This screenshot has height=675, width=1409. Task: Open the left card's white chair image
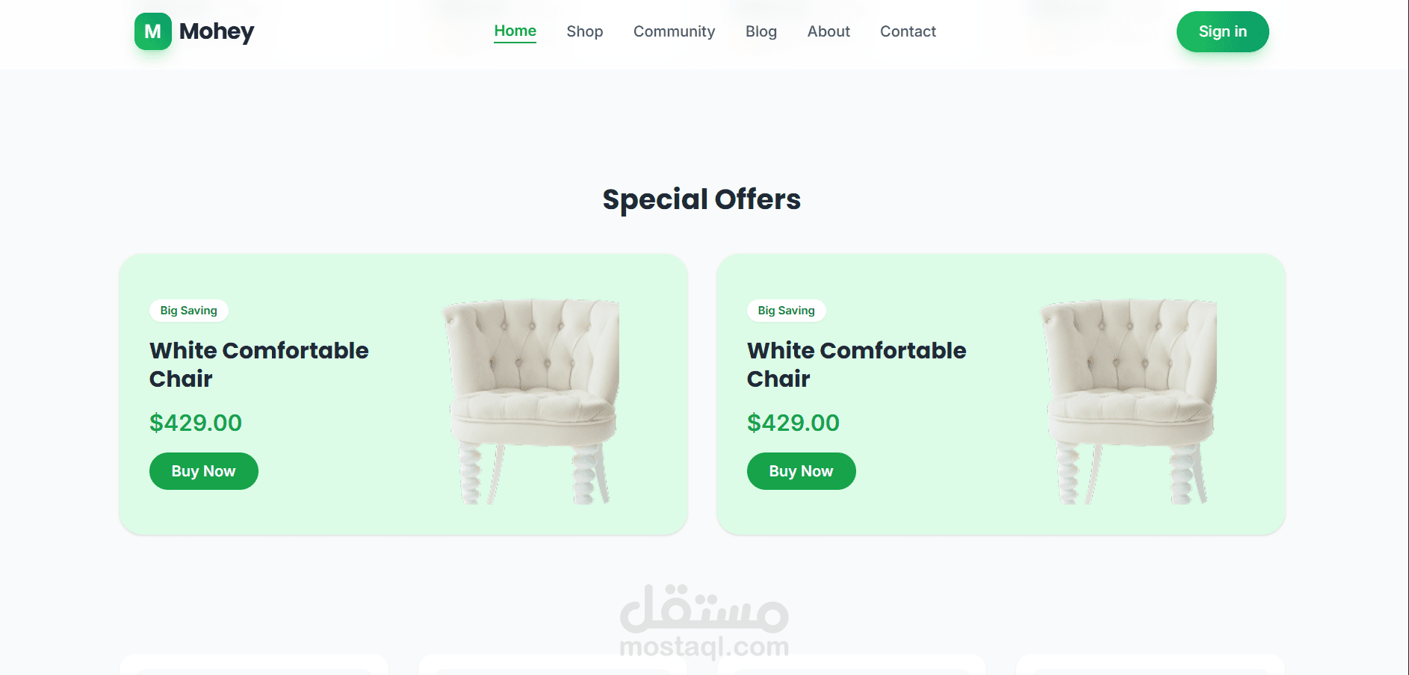(x=532, y=402)
